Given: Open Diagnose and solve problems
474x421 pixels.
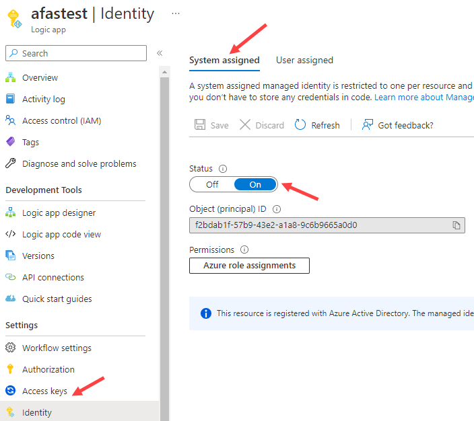Looking at the screenshot, I should coord(79,163).
